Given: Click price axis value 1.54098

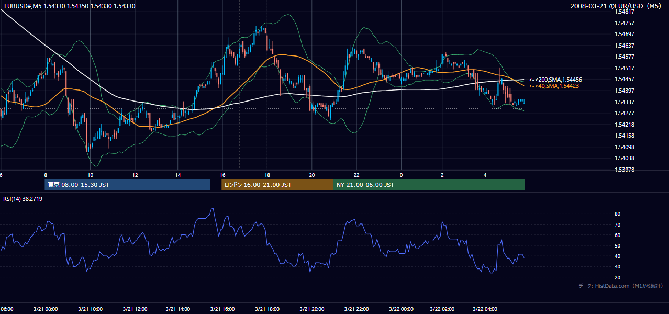Looking at the screenshot, I should 625,147.
